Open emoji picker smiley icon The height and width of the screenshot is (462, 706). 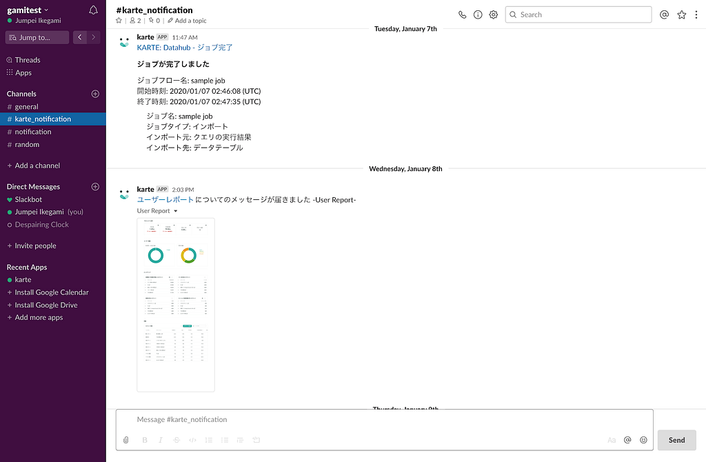click(x=643, y=440)
